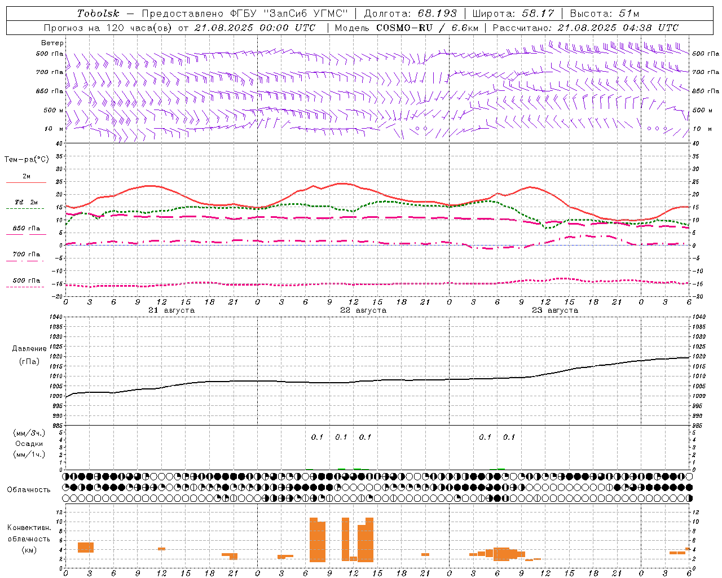This screenshot has height=578, width=722.
Task: Select the 700 гПа temperature legend entry
Action: point(27,255)
